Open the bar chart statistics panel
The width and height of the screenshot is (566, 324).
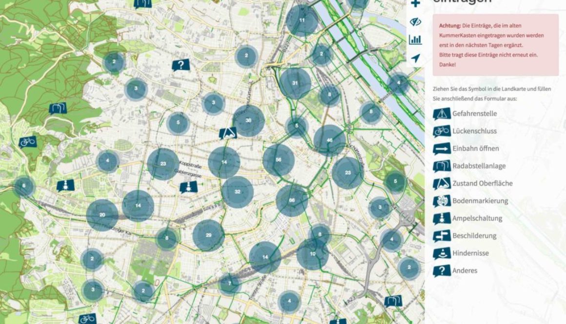point(416,39)
